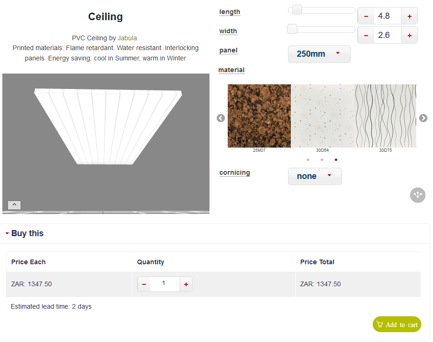Increase length with plus button
The width and height of the screenshot is (433, 342).
[x=409, y=16]
